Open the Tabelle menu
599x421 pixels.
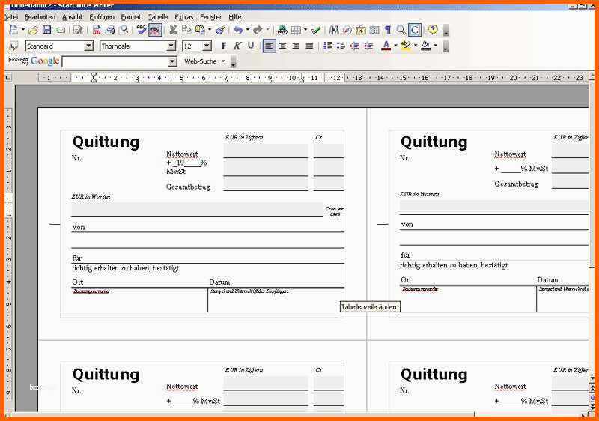158,17
